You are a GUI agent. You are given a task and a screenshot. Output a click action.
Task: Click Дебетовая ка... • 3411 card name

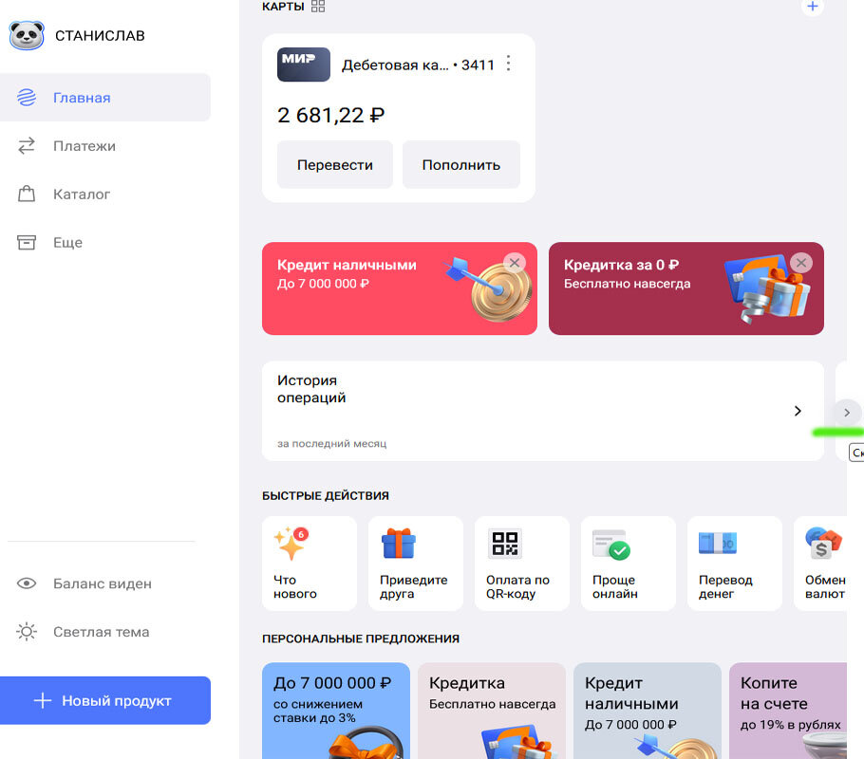[418, 65]
